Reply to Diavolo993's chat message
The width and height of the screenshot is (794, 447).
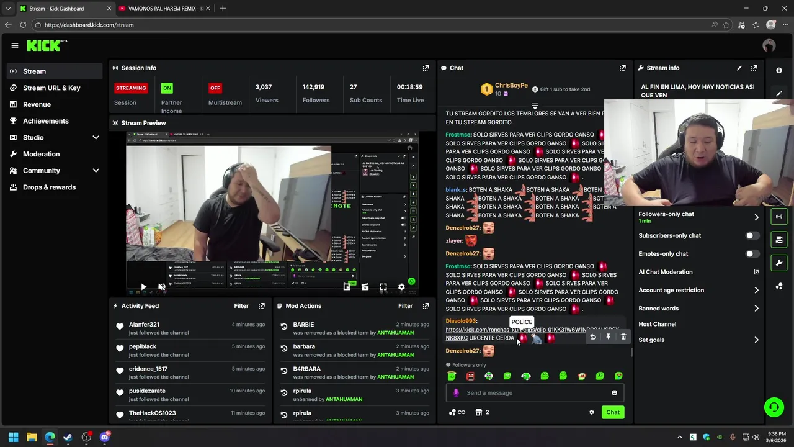593,337
